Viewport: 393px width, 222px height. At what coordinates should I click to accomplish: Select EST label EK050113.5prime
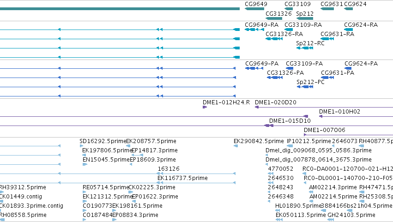(x=301, y=215)
